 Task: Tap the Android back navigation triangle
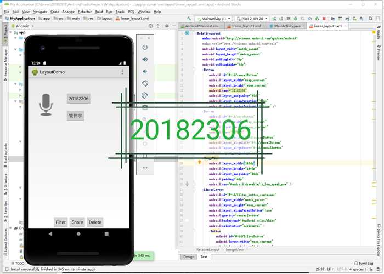click(50, 234)
